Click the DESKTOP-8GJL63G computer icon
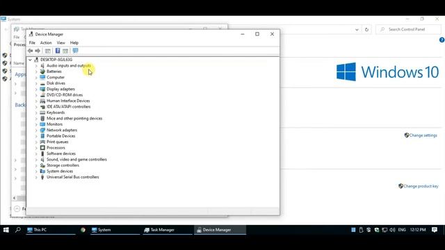 [36, 60]
